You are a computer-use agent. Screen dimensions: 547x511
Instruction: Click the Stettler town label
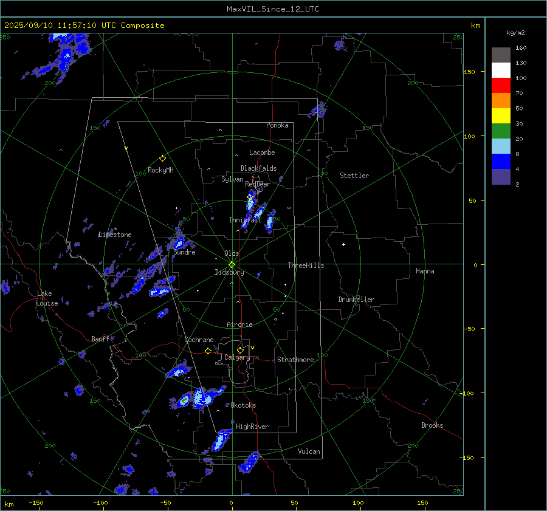point(354,176)
